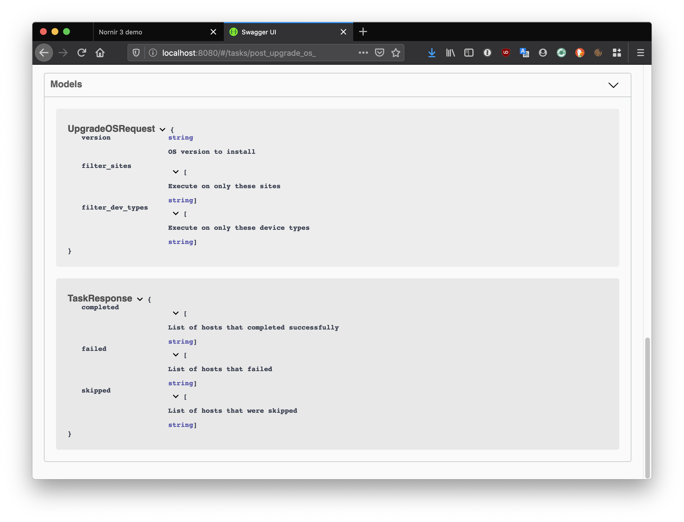Click the TaskResponse model name
This screenshot has height=522, width=684.
[100, 298]
